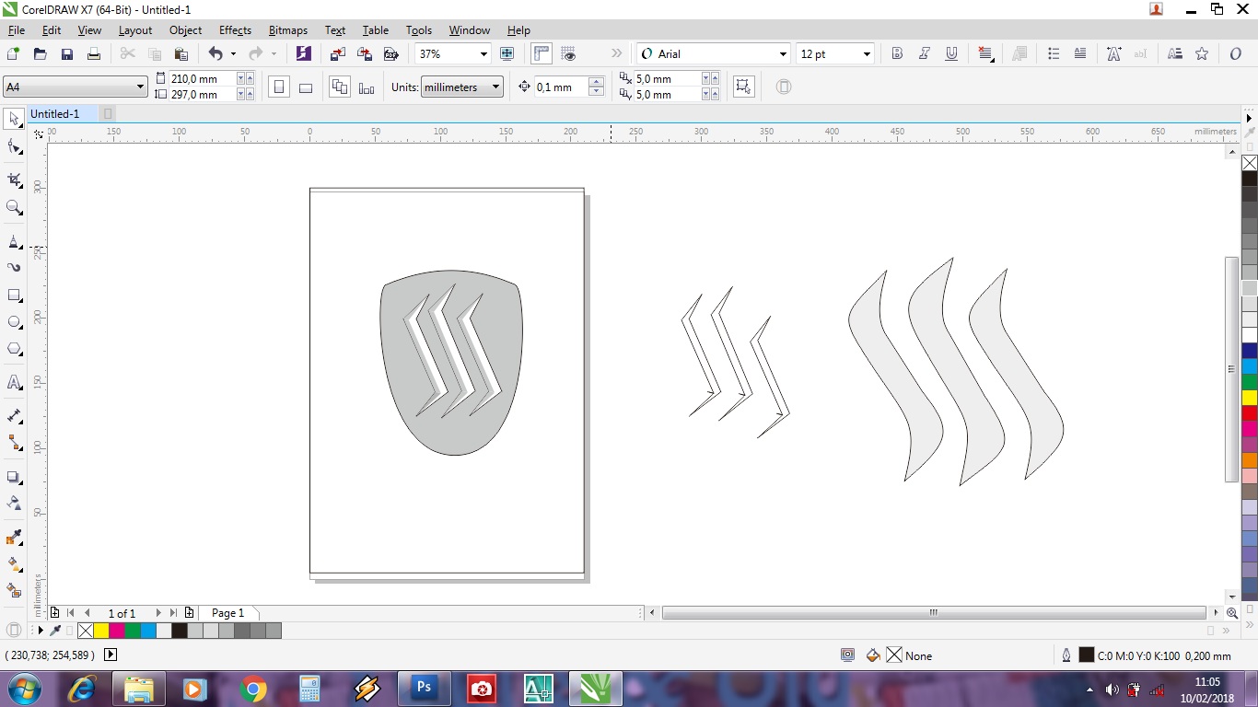Toggle full-screen preview icon

(x=507, y=54)
